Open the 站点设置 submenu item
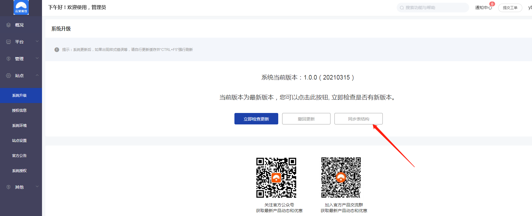This screenshot has width=532, height=216. [21, 141]
